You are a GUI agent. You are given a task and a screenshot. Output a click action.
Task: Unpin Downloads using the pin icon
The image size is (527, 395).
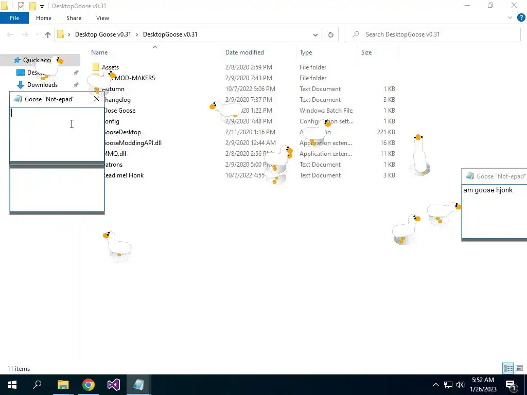[x=76, y=85]
